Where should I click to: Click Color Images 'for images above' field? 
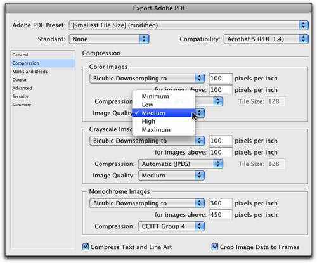click(221, 90)
